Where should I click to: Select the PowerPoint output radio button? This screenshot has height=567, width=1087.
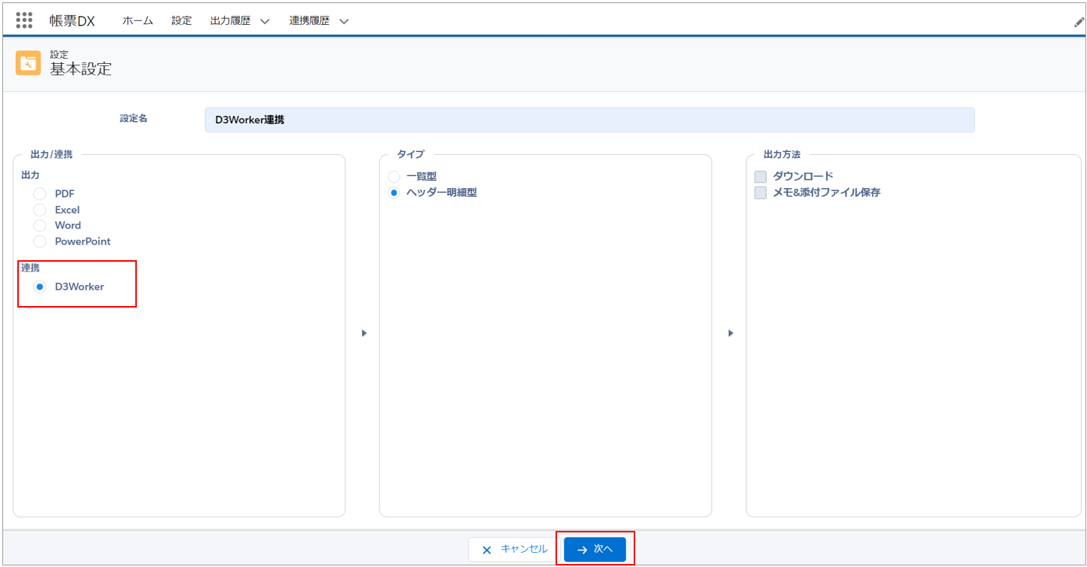[39, 241]
